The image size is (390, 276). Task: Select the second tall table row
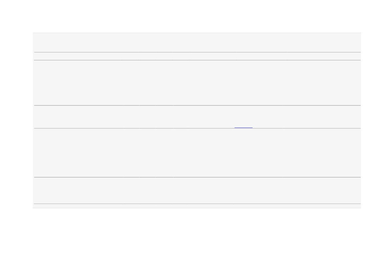(x=197, y=153)
